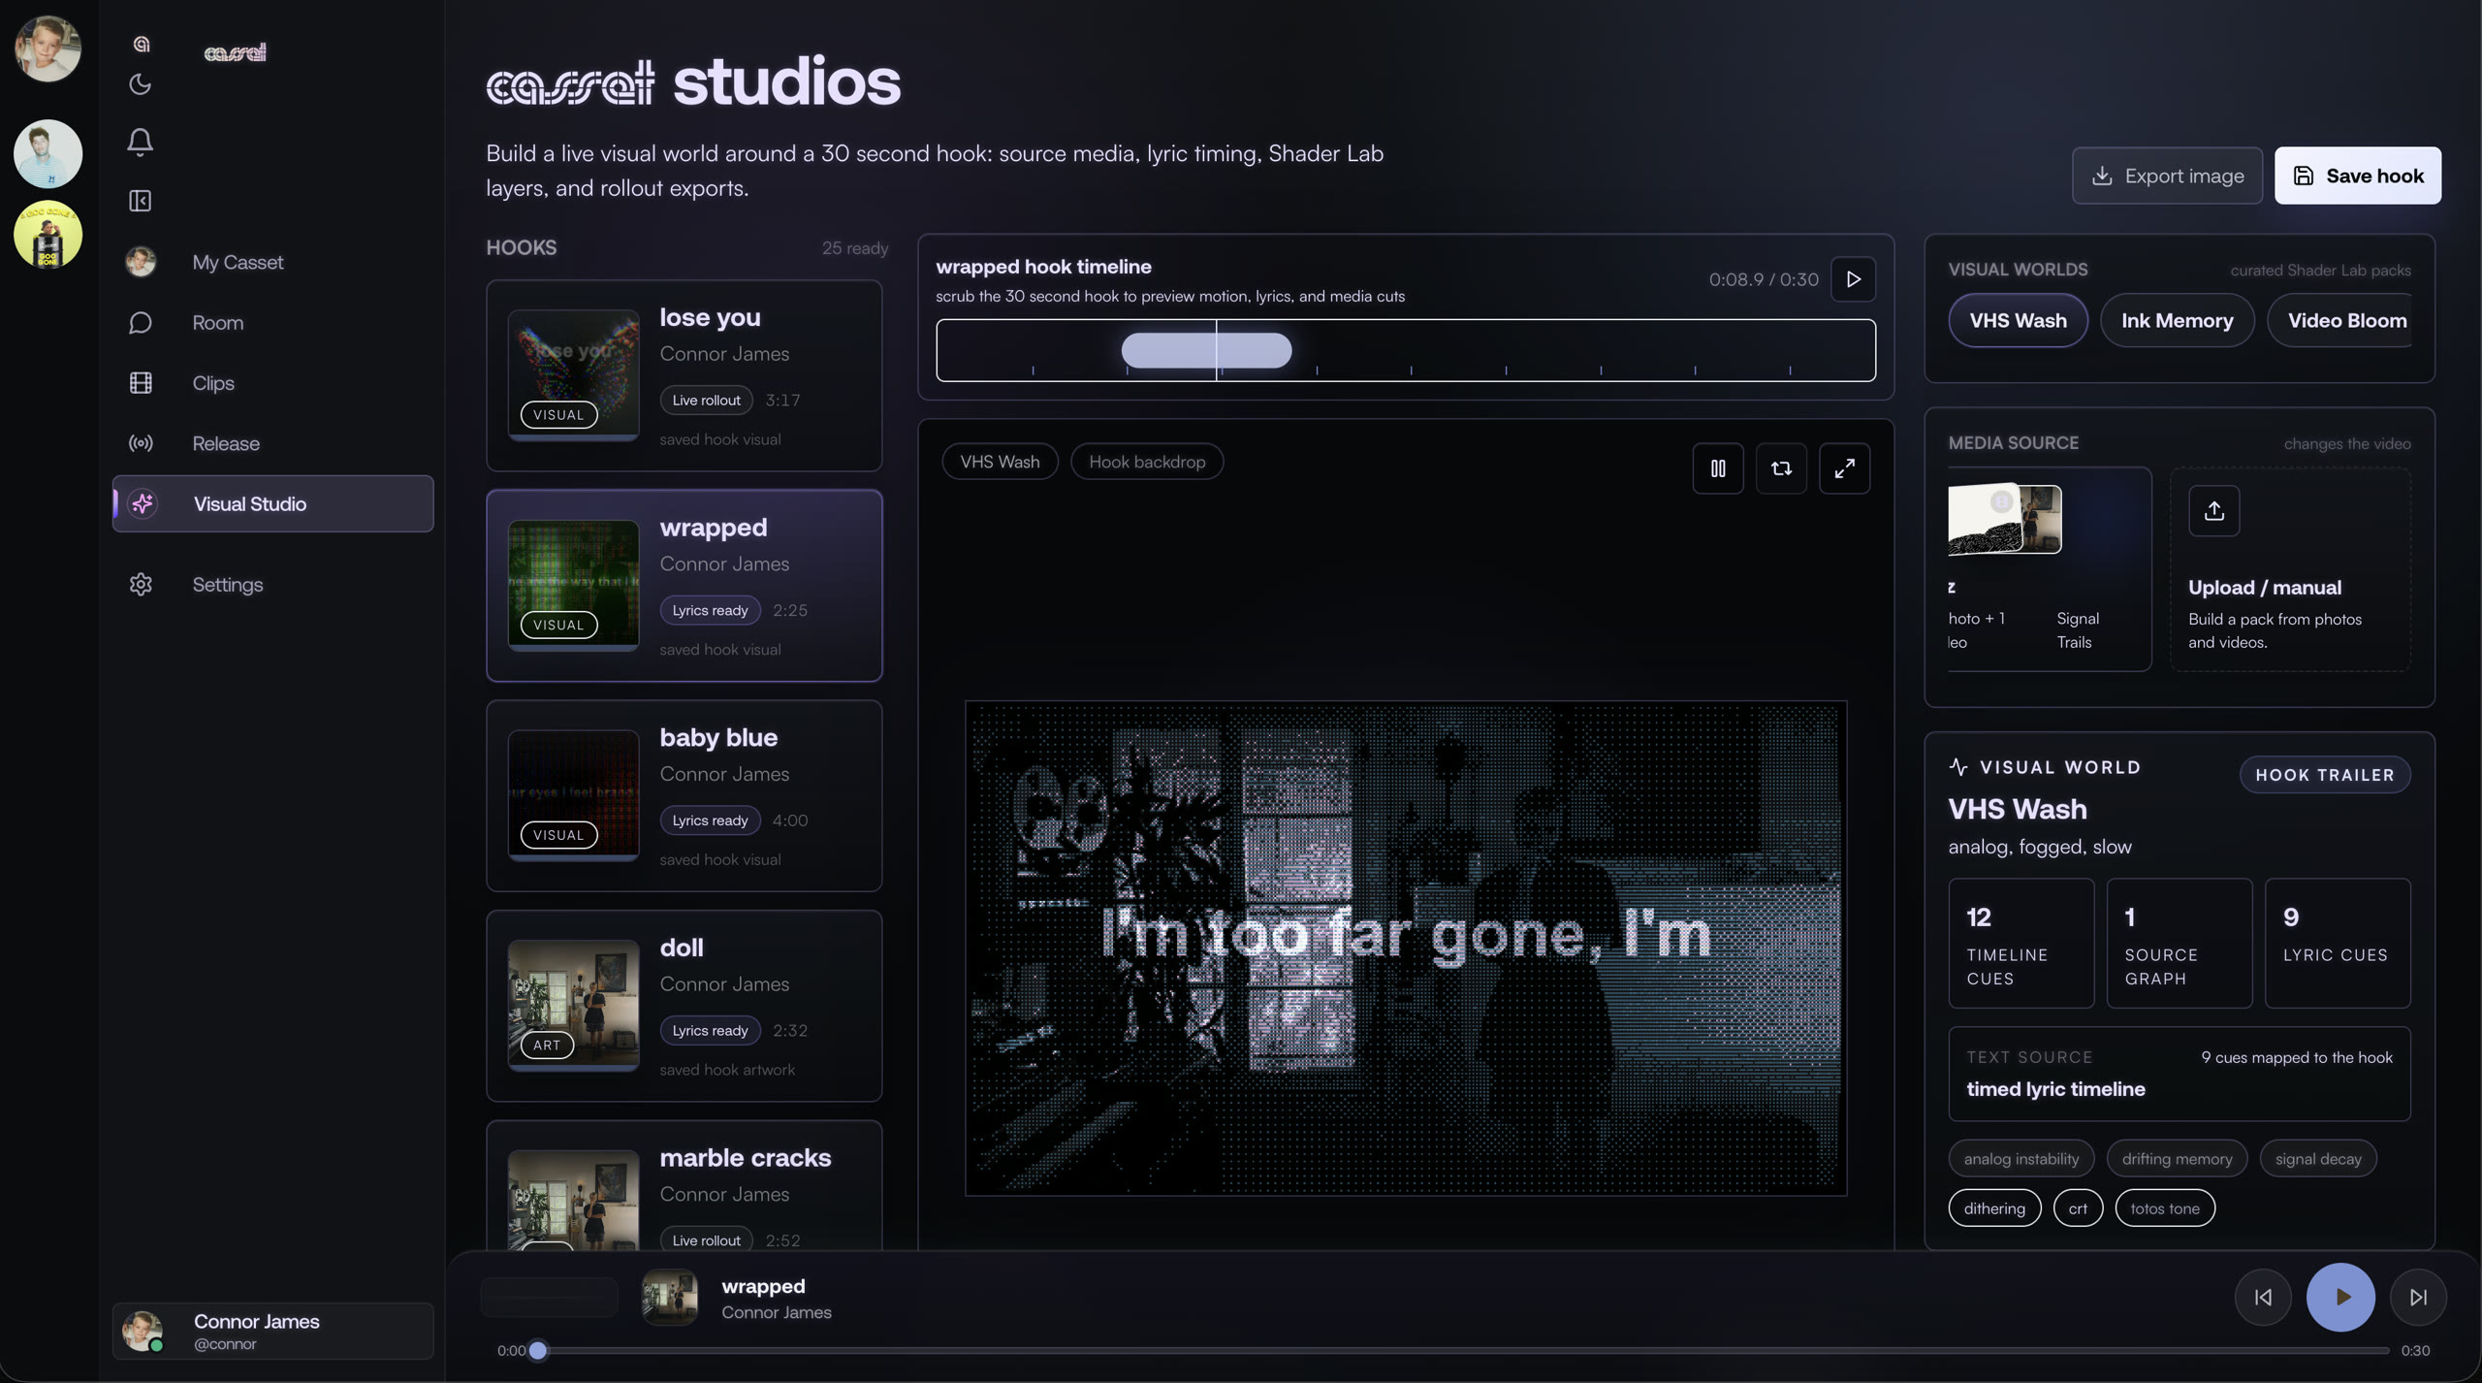Open Settings from sidebar
2482x1383 pixels.
coord(272,585)
